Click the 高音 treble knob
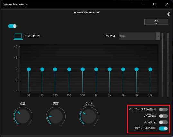The height and width of the screenshot is (137, 173). [x=56, y=116]
